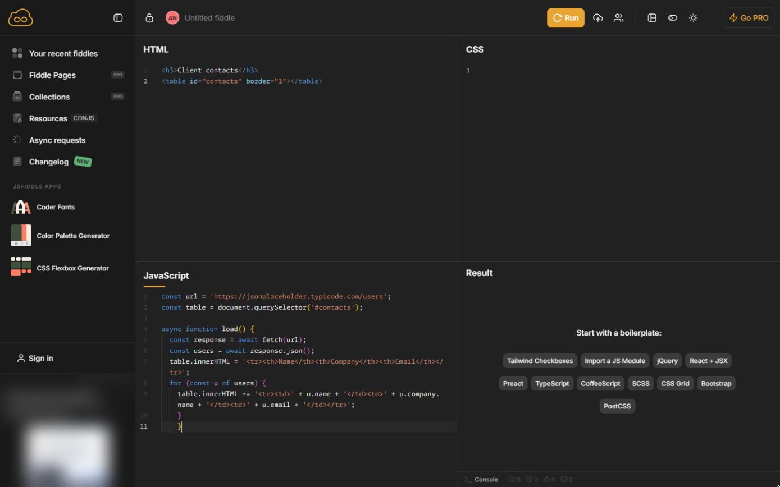Click the CSS Flexbox Generator icon
780x487 pixels.
(21, 267)
